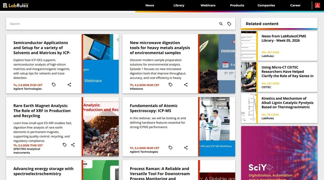The height and width of the screenshot is (180, 324).
Task: Click Milestone company name
Action: coord(136,89)
